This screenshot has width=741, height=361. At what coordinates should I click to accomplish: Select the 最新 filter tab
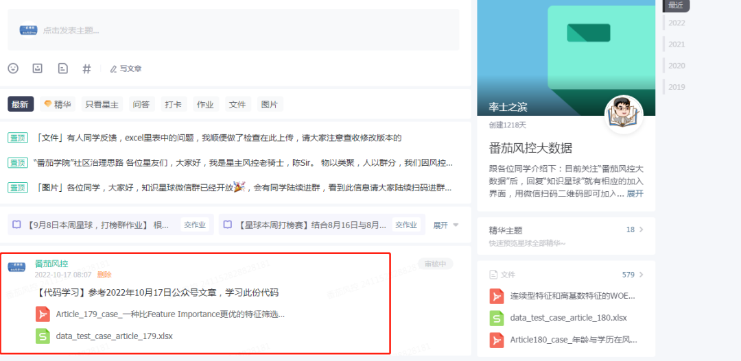point(21,104)
